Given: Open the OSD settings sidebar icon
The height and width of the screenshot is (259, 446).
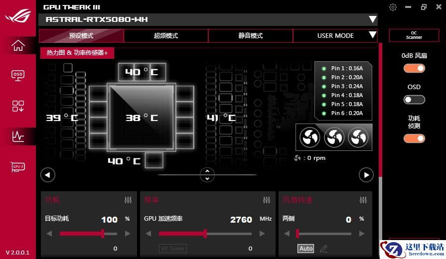Looking at the screenshot, I should coord(18,75).
